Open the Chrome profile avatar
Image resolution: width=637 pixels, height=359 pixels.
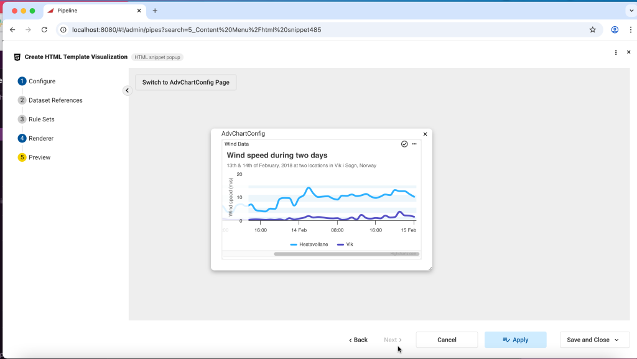[x=615, y=29]
